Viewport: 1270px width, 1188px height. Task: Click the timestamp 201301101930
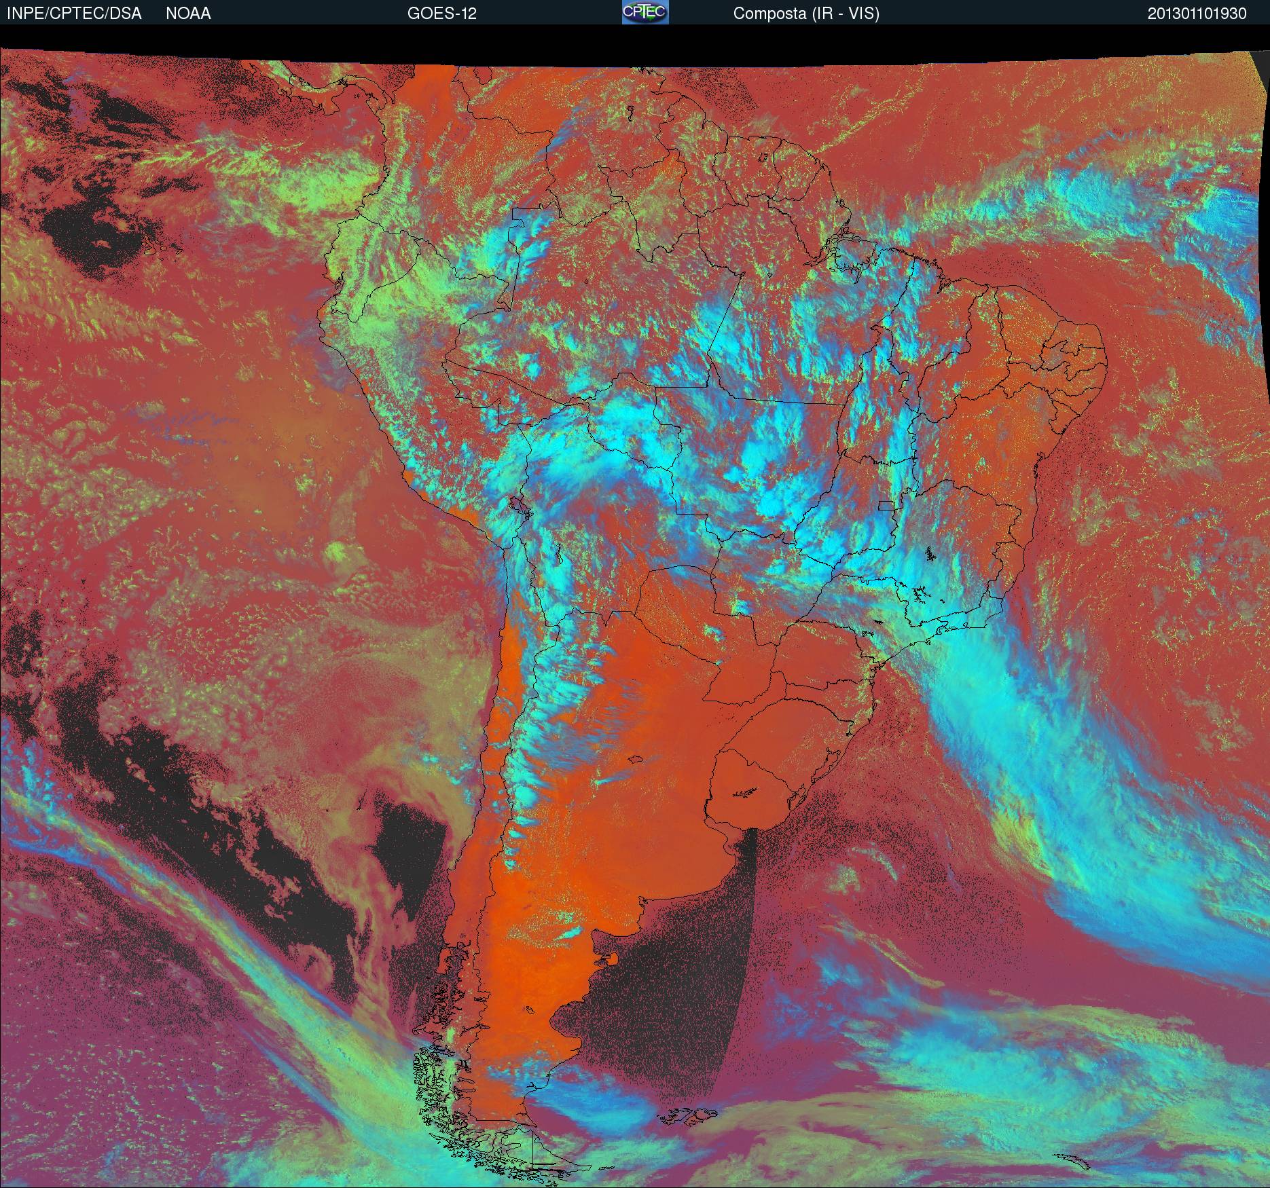point(1197,14)
